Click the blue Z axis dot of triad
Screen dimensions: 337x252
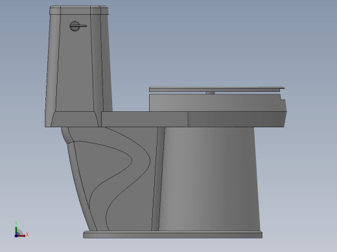click(16, 236)
